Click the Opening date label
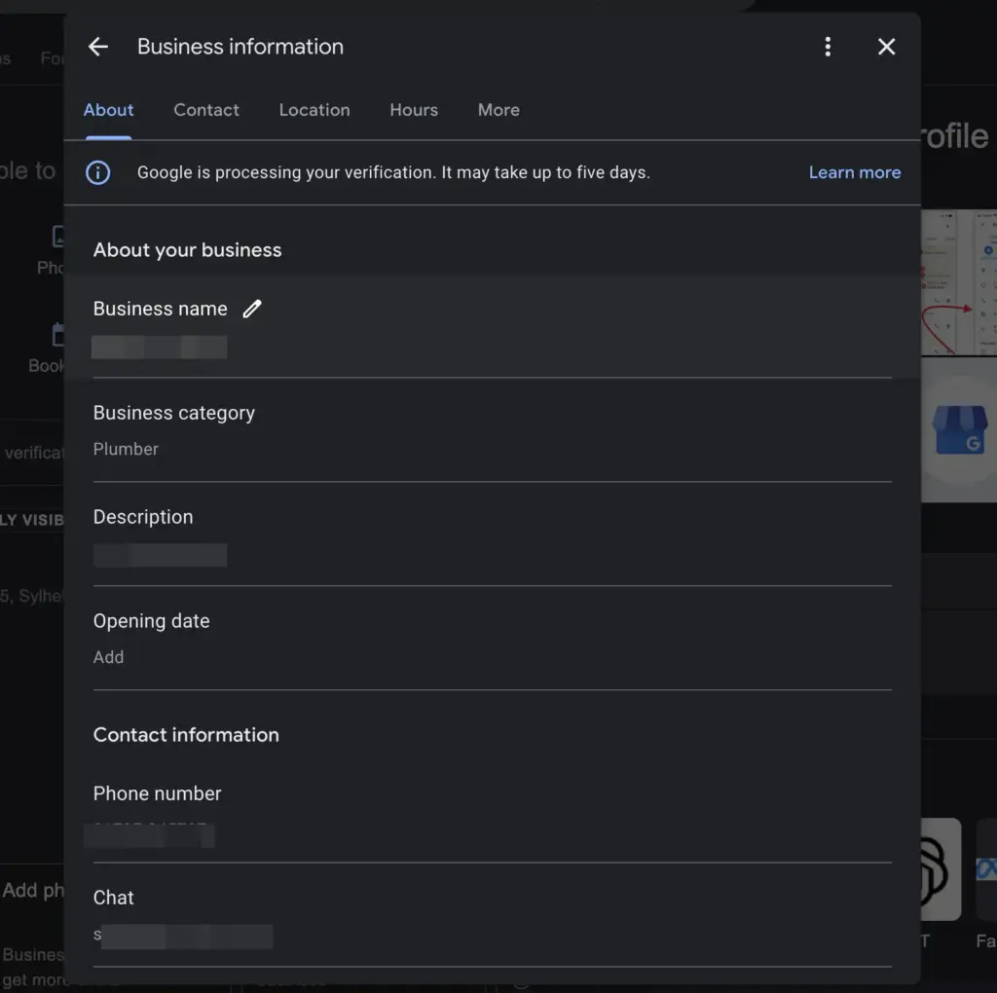This screenshot has height=993, width=997. point(151,621)
